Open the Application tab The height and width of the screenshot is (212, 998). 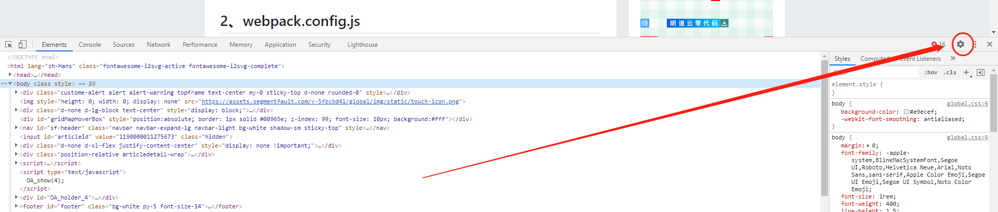(x=281, y=45)
